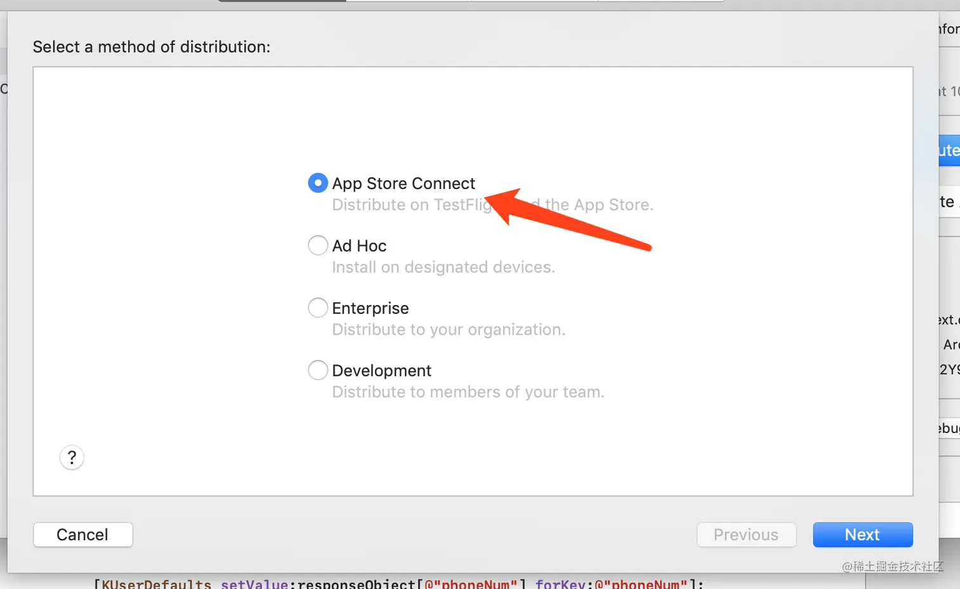Click 'Select a method of distribution:' heading
The image size is (960, 589).
click(151, 47)
